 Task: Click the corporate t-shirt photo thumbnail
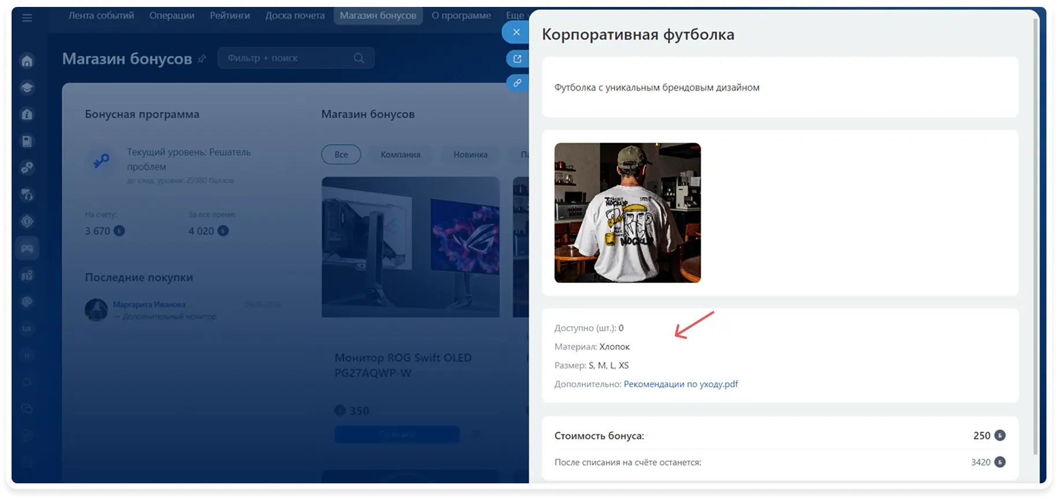(x=627, y=213)
